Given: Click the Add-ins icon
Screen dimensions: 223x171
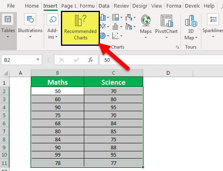Looking at the screenshot, I should [53, 19].
